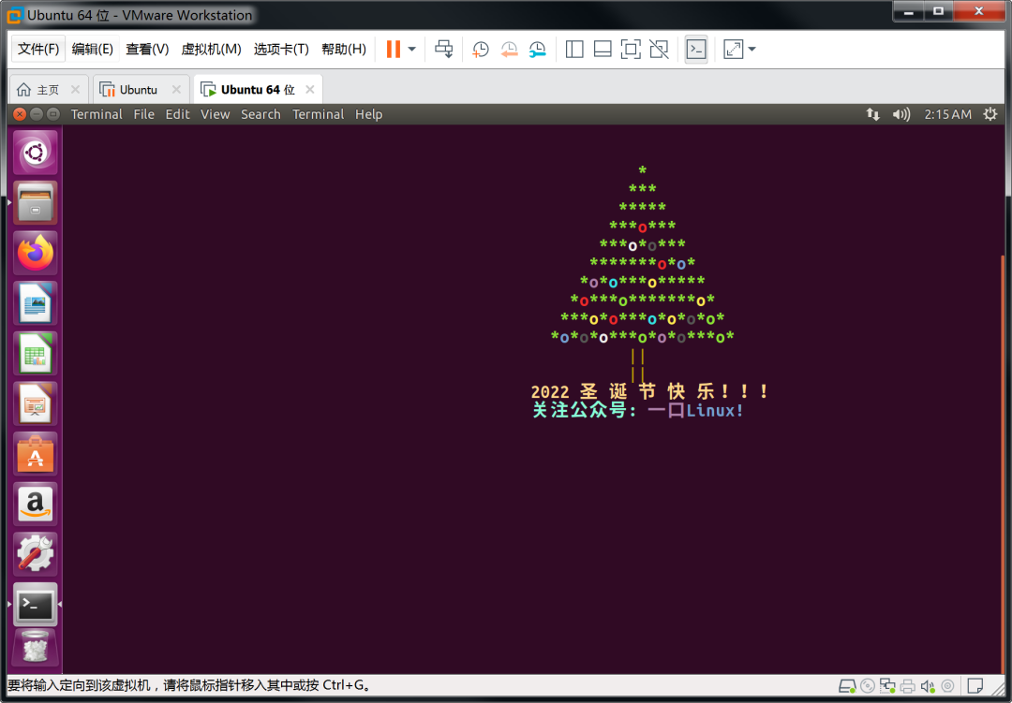Screen dimensions: 1012x703
Task: Toggle the thumbnail bar
Action: pos(603,49)
